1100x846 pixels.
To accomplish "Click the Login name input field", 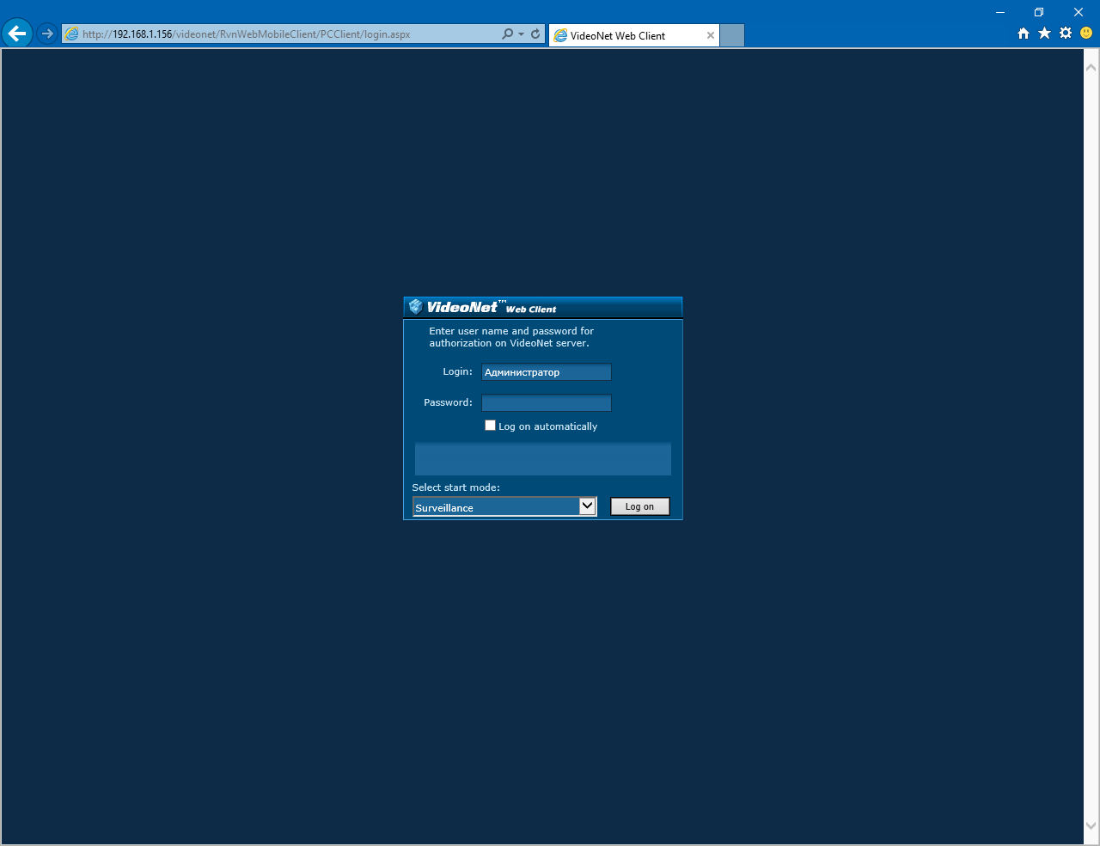I will coord(546,372).
